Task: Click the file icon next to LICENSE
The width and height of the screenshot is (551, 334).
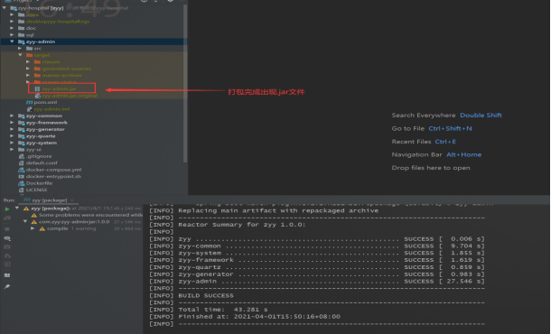Action: [x=22, y=190]
